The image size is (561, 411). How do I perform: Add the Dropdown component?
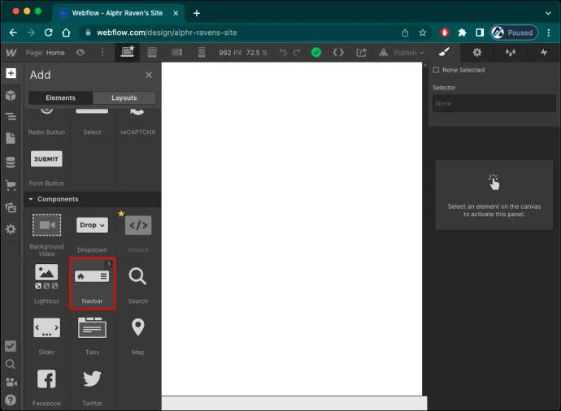coord(92,232)
